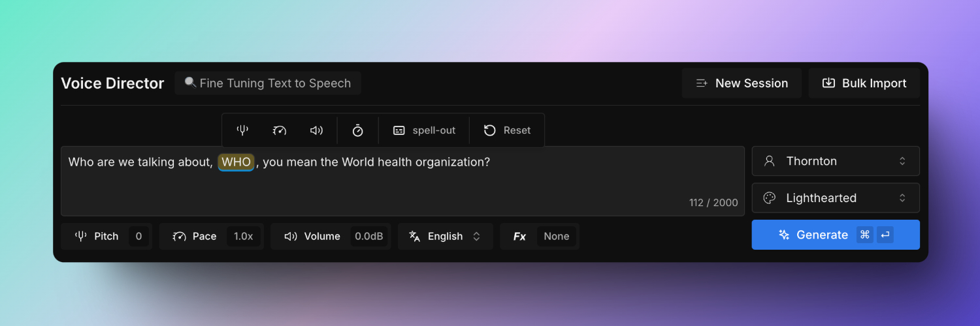Open the Lighthearted style dropdown
This screenshot has height=326, width=980.
(x=836, y=198)
